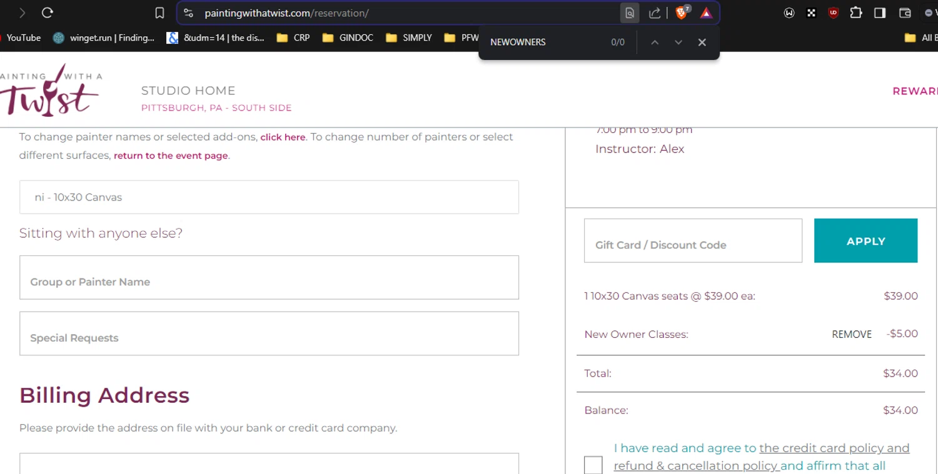Bookmark this page with the bookmark icon

tap(159, 13)
